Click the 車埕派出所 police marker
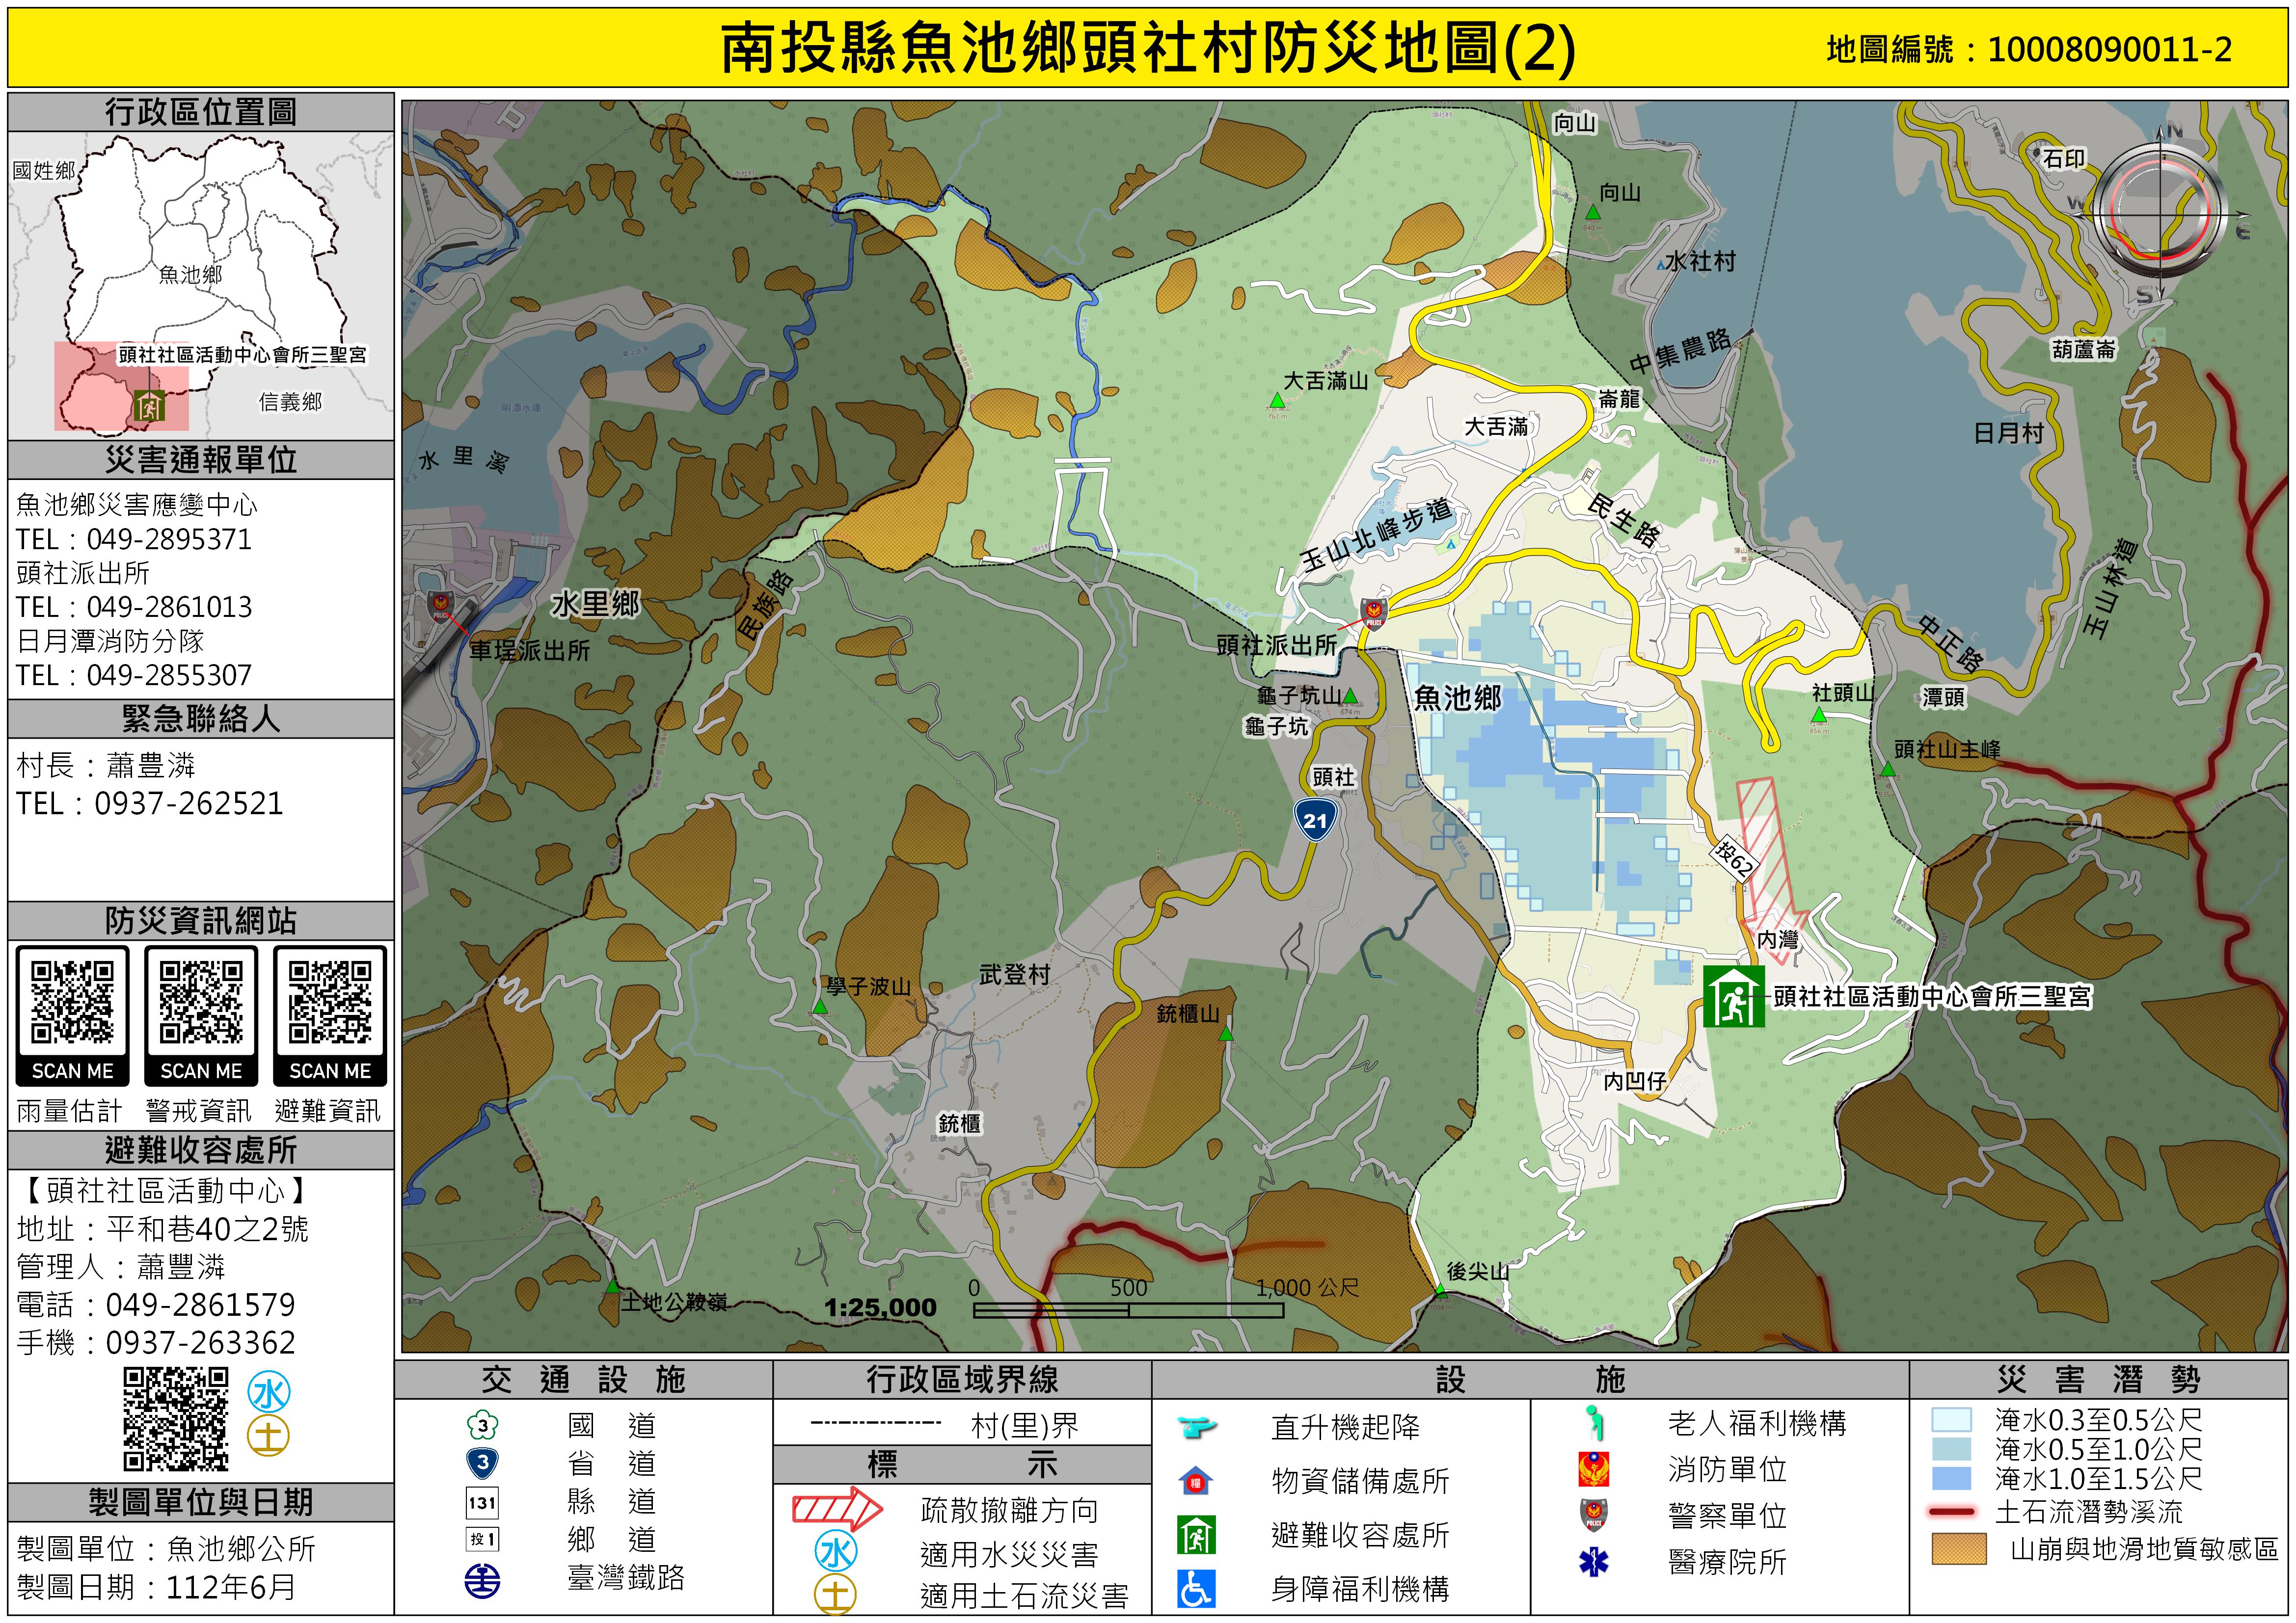This screenshot has width=2296, height=1623. click(440, 606)
